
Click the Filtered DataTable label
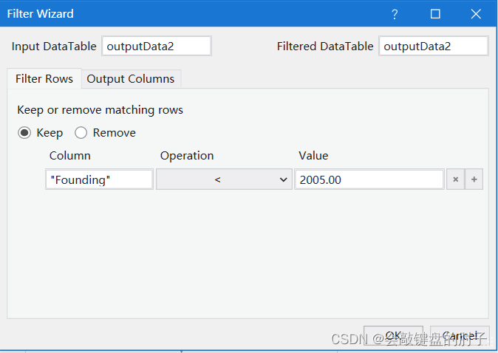[325, 46]
